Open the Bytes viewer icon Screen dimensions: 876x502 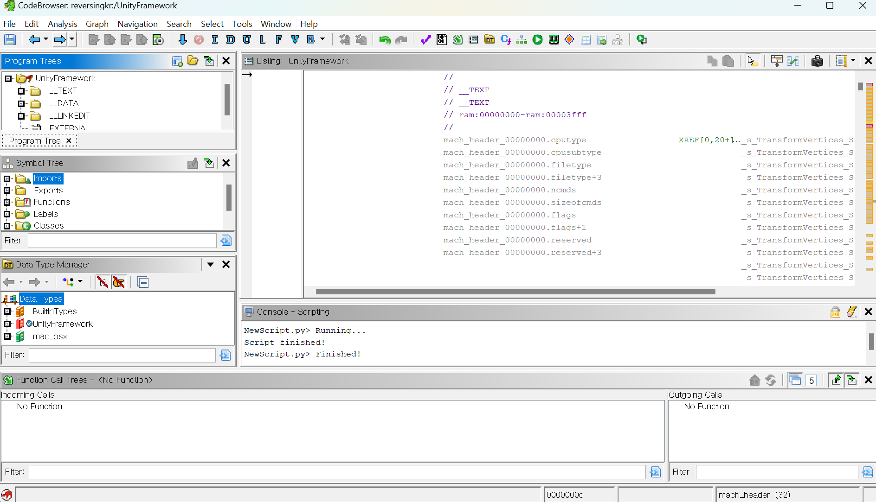point(442,40)
